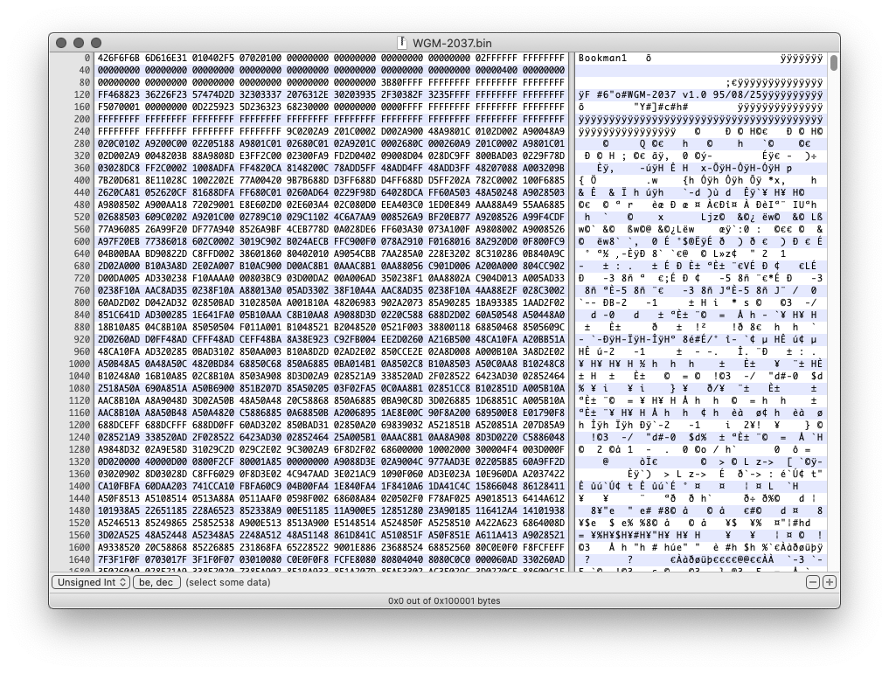The image size is (889, 673).
Task: Click the plus button to add data inspector row
Action: pos(829,582)
